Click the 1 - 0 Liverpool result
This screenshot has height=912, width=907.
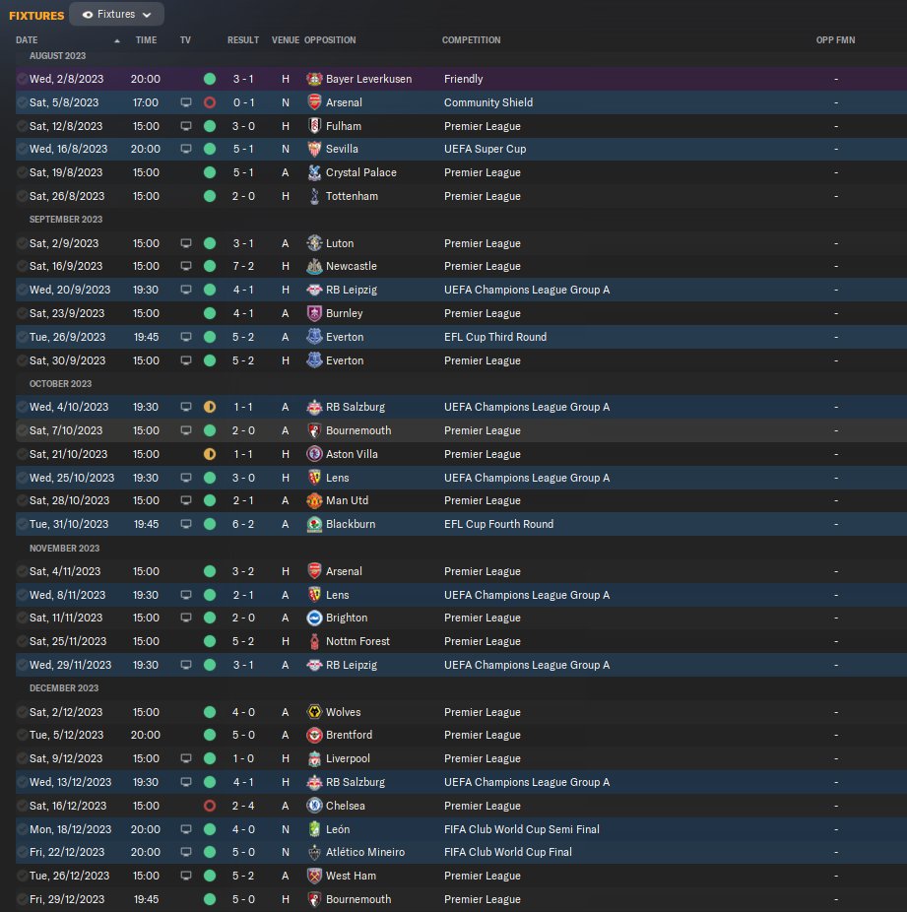[243, 759]
